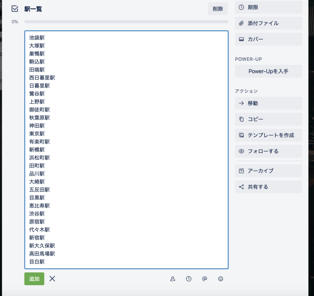Choose the コピー copy action
314x296 pixels.
coord(268,119)
